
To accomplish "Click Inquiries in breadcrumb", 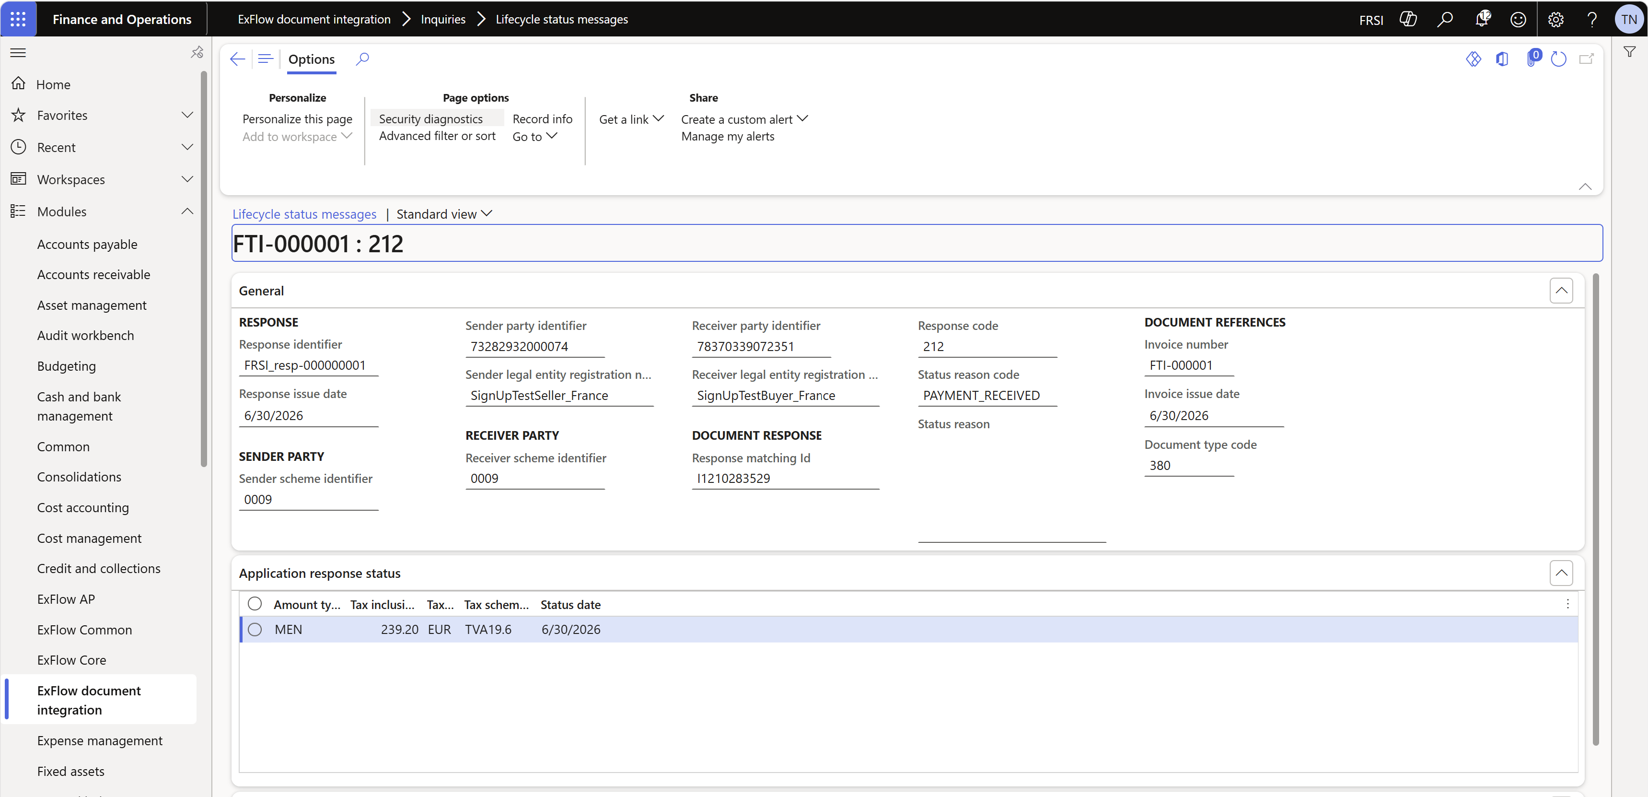I will pyautogui.click(x=443, y=19).
